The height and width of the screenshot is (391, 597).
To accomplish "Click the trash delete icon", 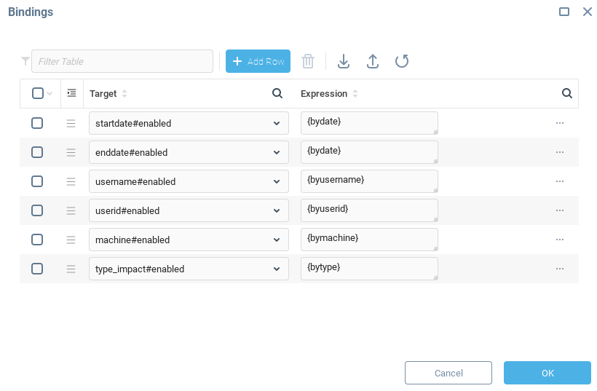I will coord(308,62).
